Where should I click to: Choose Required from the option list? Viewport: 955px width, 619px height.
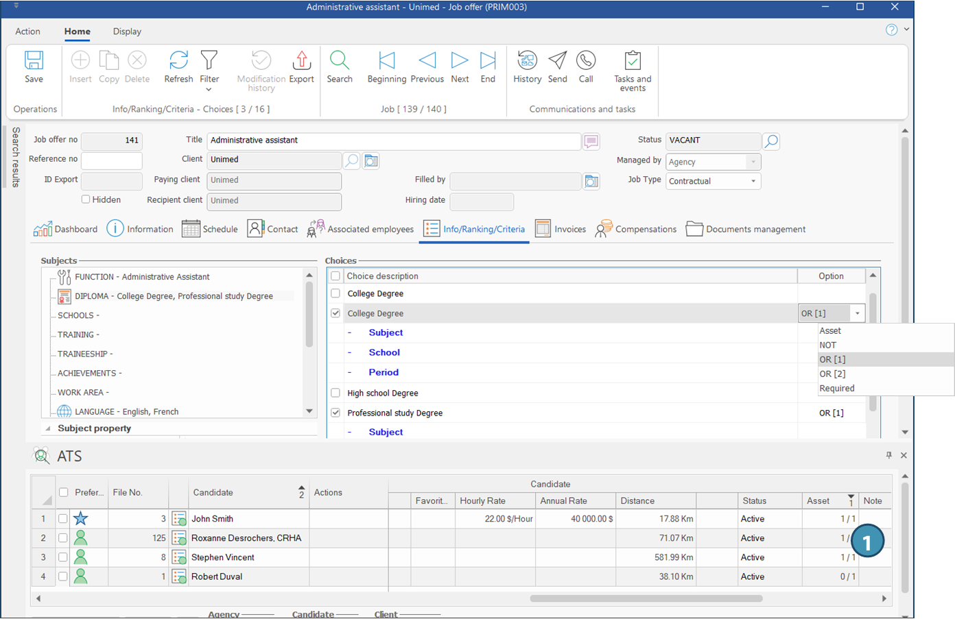click(836, 389)
